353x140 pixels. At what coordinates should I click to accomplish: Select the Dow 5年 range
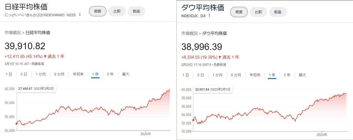click(x=287, y=75)
